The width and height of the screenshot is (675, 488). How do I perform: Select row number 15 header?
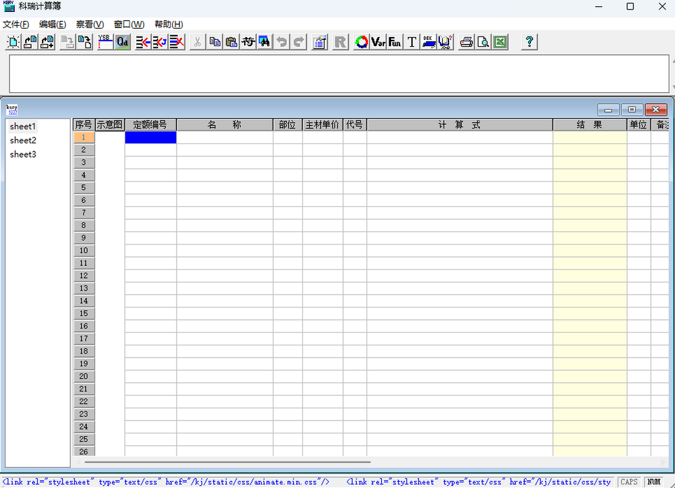(84, 314)
